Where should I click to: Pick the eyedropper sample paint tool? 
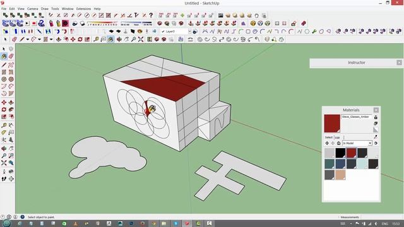click(x=376, y=137)
